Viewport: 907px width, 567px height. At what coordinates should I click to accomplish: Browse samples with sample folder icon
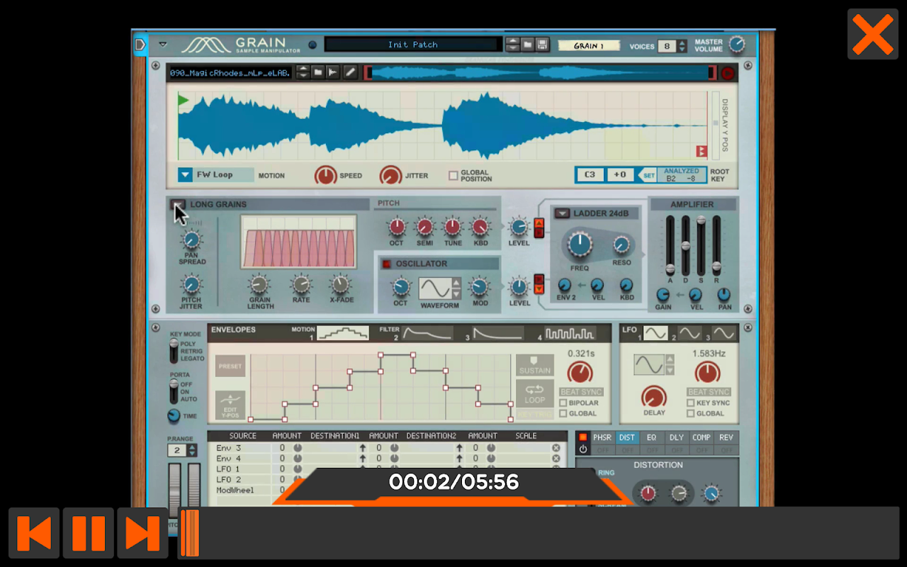[x=318, y=72]
